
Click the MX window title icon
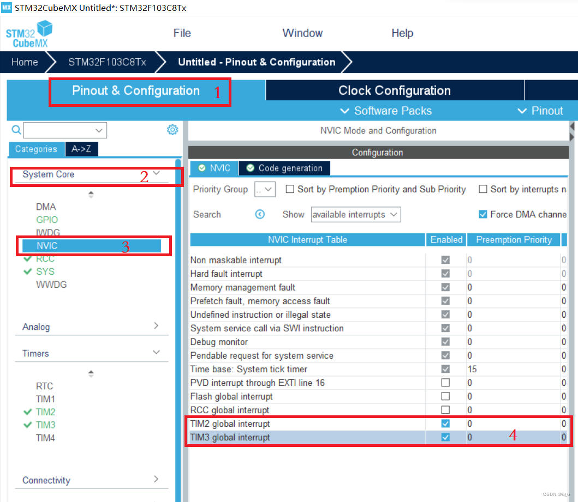click(6, 8)
